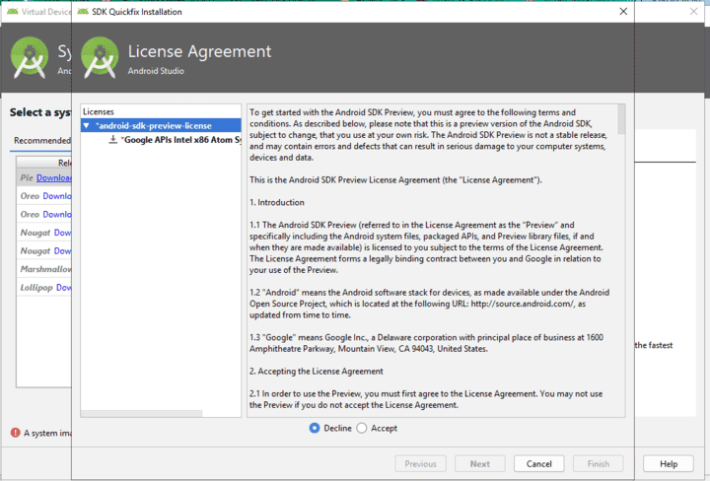Collapse the android-sdk-preview-license tree node
Viewport: 710px width, 481px height.
pos(86,126)
